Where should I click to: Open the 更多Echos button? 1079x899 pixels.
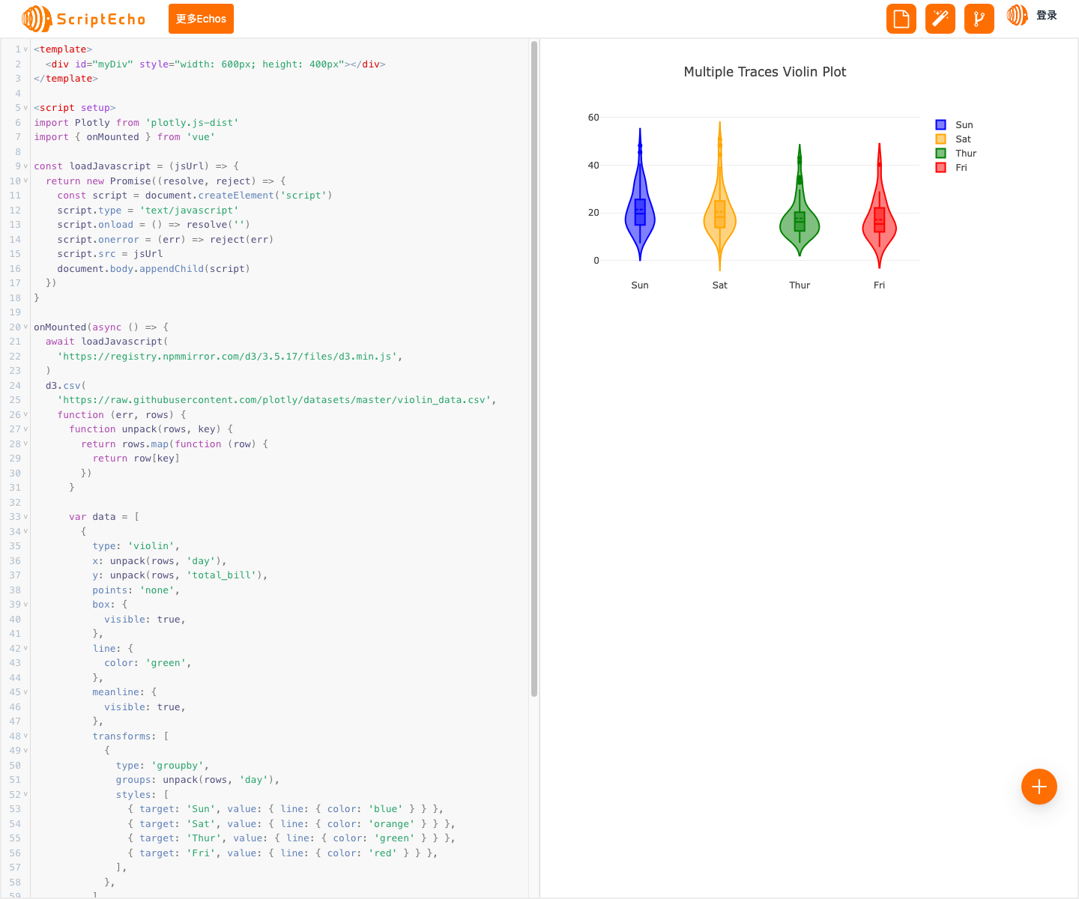201,19
